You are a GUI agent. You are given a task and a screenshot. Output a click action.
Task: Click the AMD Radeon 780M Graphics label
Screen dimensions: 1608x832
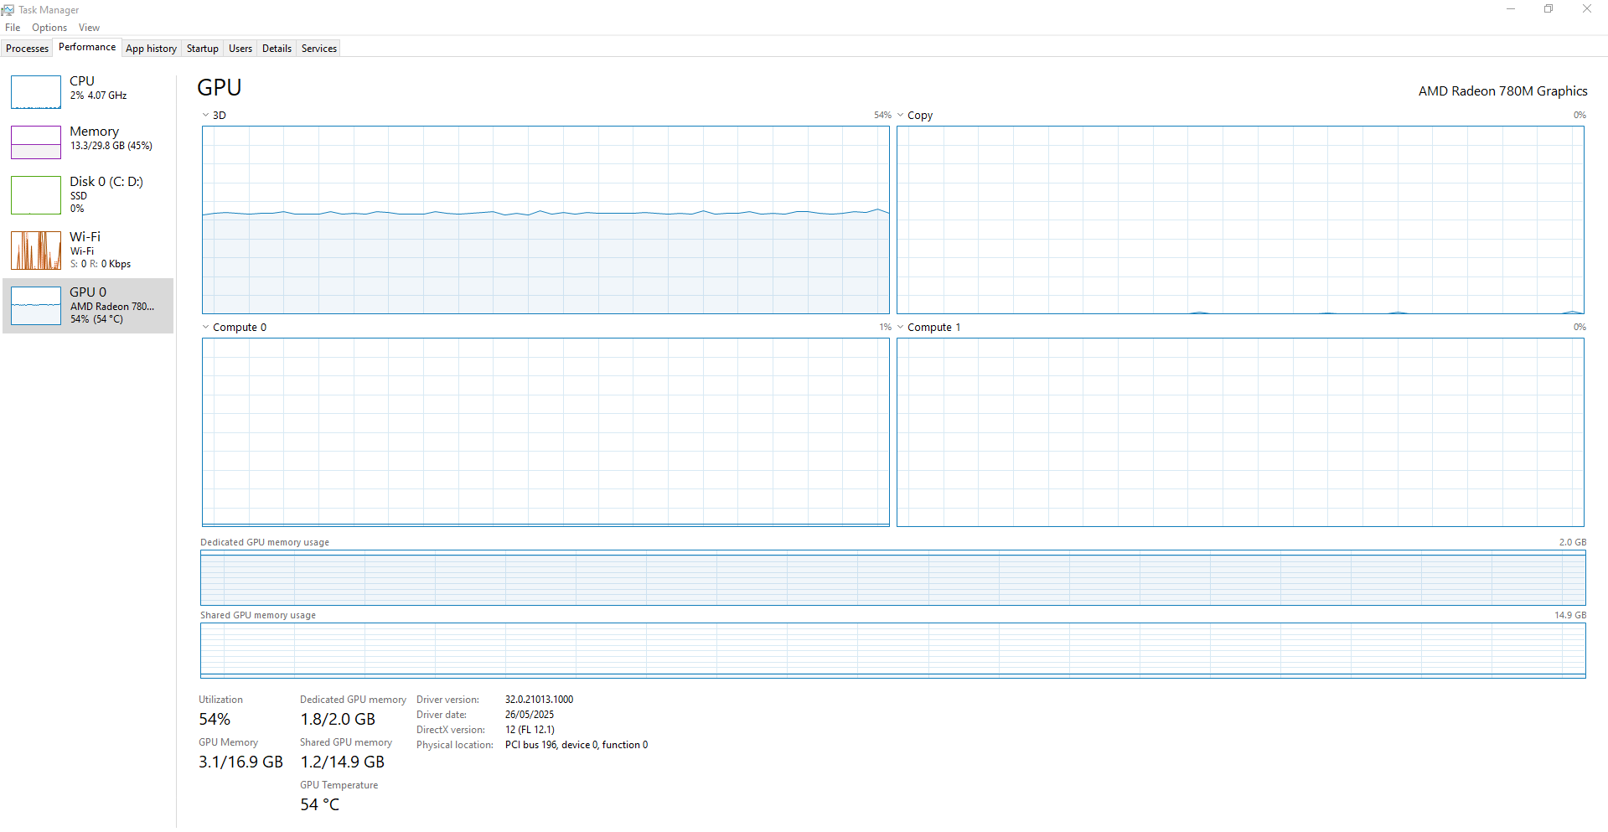(x=1502, y=91)
